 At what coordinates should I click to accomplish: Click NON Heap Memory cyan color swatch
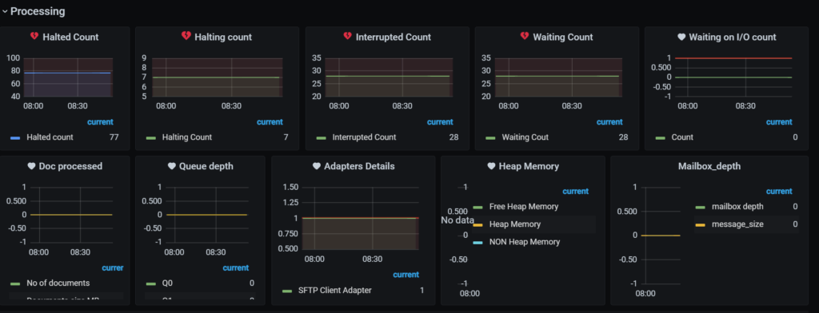click(477, 243)
